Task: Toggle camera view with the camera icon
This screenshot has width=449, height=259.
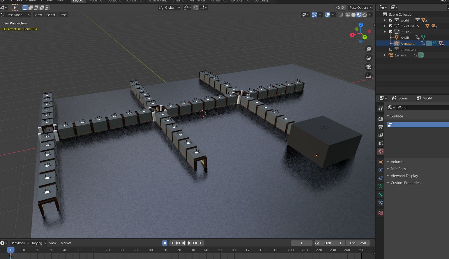Action: coord(369,67)
